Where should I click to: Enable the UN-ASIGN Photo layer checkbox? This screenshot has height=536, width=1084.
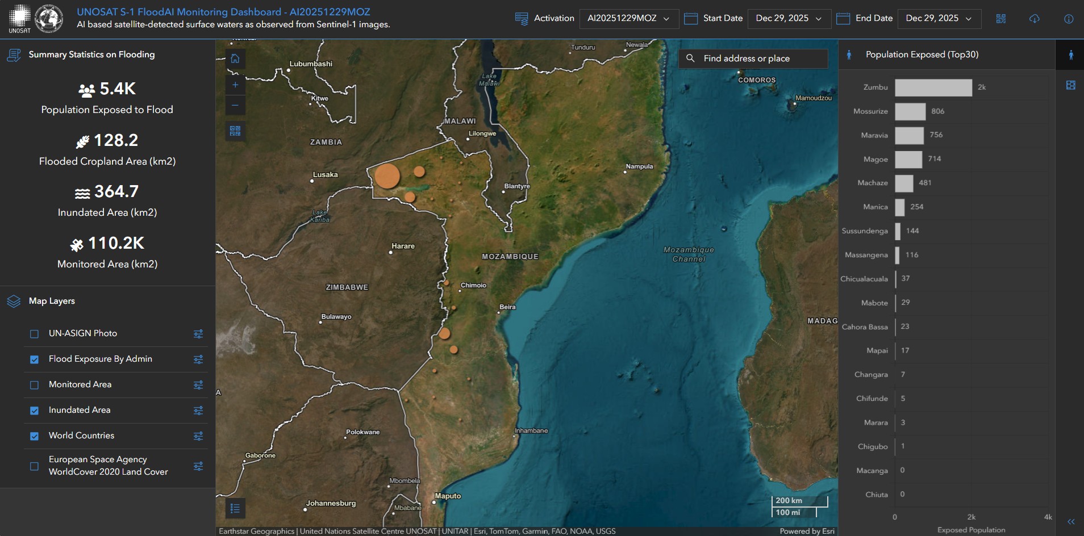(x=35, y=334)
